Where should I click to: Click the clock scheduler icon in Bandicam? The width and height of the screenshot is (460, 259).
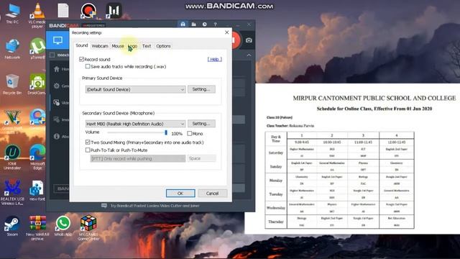click(204, 24)
